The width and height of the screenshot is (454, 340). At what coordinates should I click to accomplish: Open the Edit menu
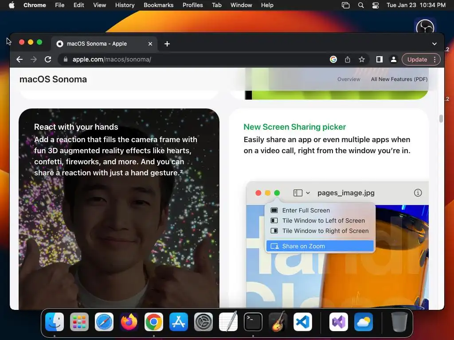click(x=79, y=5)
